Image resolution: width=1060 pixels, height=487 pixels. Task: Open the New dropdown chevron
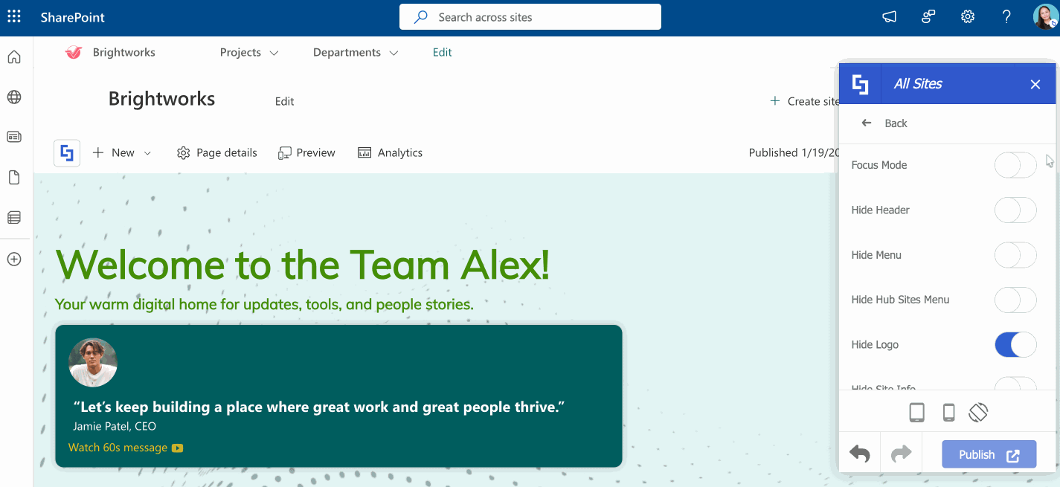pyautogui.click(x=147, y=153)
